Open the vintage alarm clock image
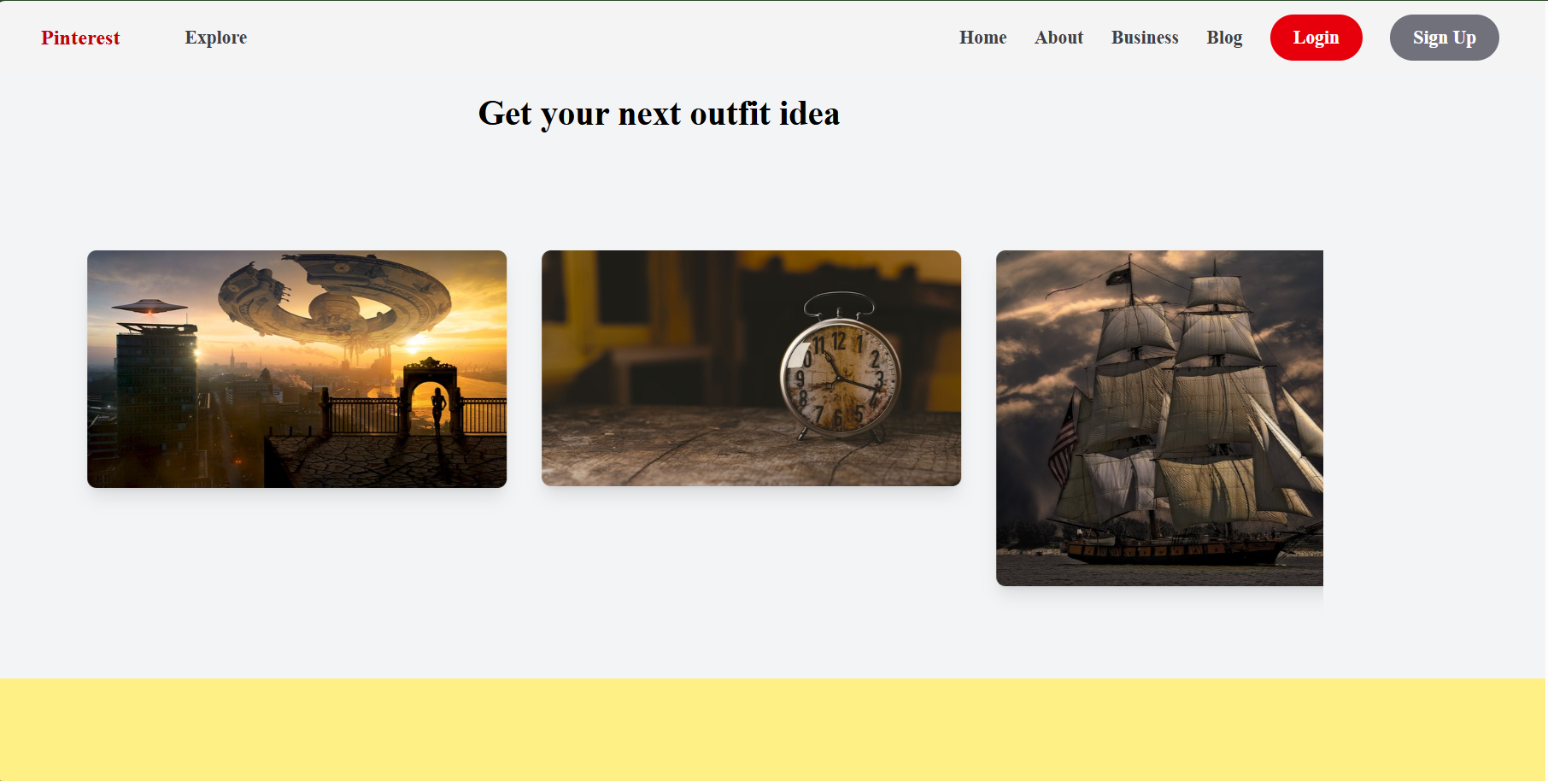 pos(751,368)
